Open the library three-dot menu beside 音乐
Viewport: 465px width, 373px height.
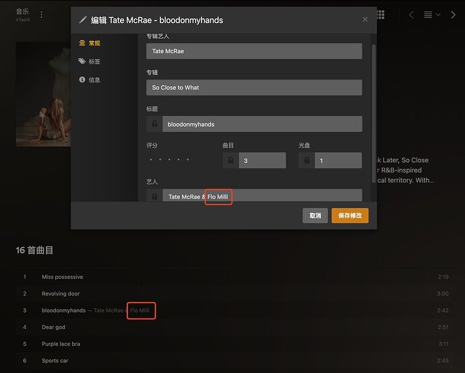click(42, 15)
